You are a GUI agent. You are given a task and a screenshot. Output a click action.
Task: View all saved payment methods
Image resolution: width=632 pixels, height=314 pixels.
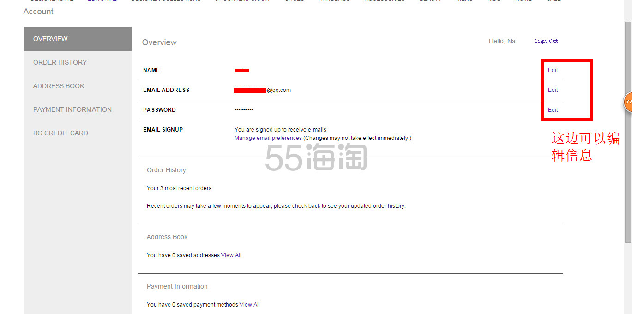click(x=250, y=305)
